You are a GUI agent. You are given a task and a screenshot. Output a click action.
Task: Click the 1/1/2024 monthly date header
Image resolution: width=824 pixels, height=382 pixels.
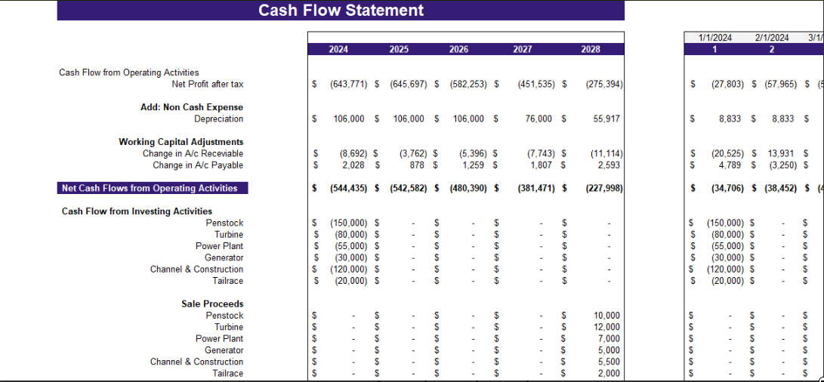(714, 38)
